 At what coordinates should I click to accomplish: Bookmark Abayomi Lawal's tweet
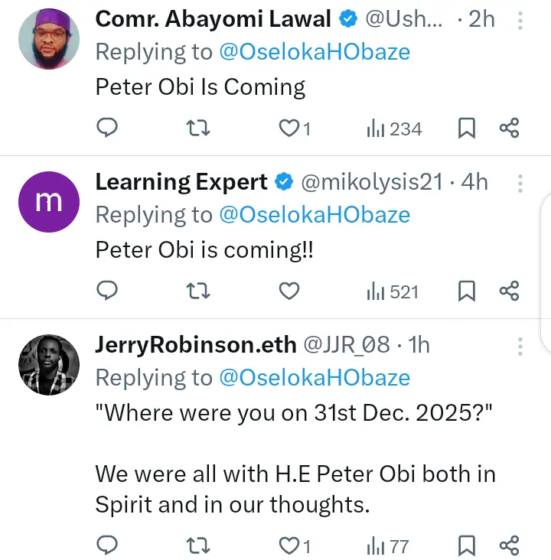click(466, 128)
